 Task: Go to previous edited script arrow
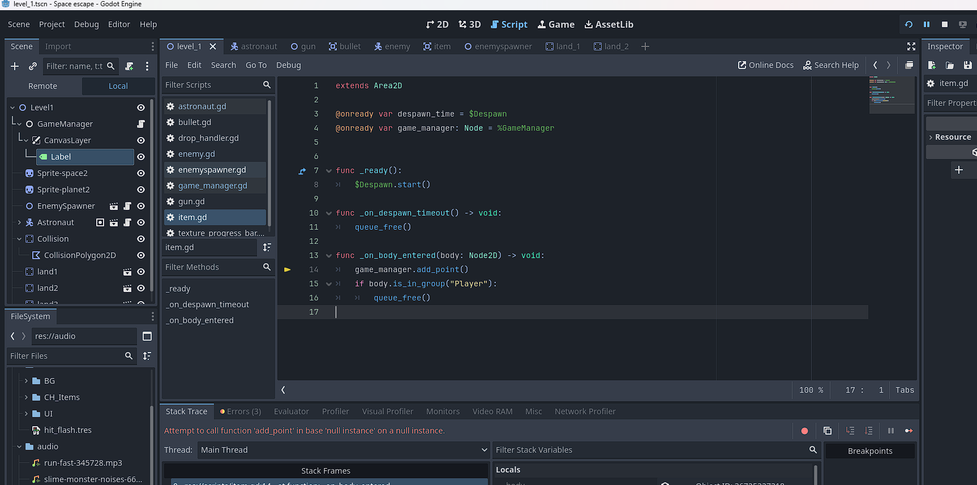point(875,65)
